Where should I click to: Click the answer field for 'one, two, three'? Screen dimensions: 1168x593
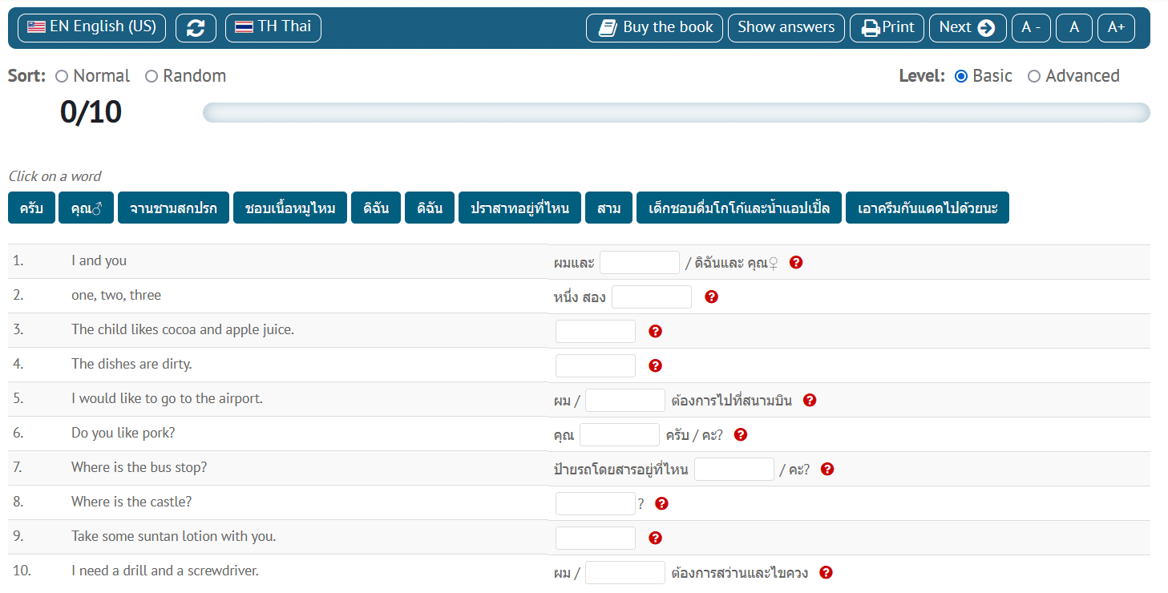(651, 296)
